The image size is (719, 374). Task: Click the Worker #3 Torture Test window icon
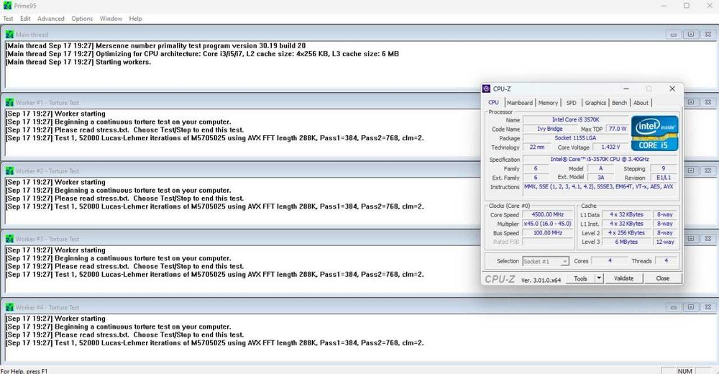coord(9,239)
